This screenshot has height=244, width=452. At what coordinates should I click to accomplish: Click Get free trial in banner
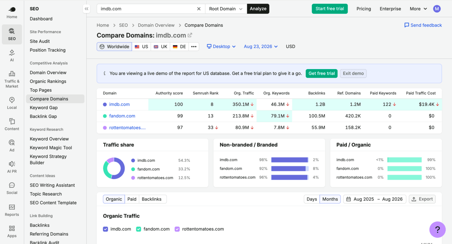click(322, 74)
